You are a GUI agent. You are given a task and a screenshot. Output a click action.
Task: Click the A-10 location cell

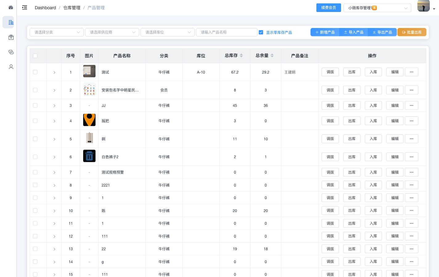pyautogui.click(x=201, y=72)
